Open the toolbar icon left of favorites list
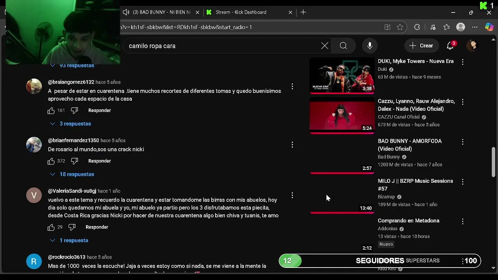The image size is (498, 280). point(433,27)
